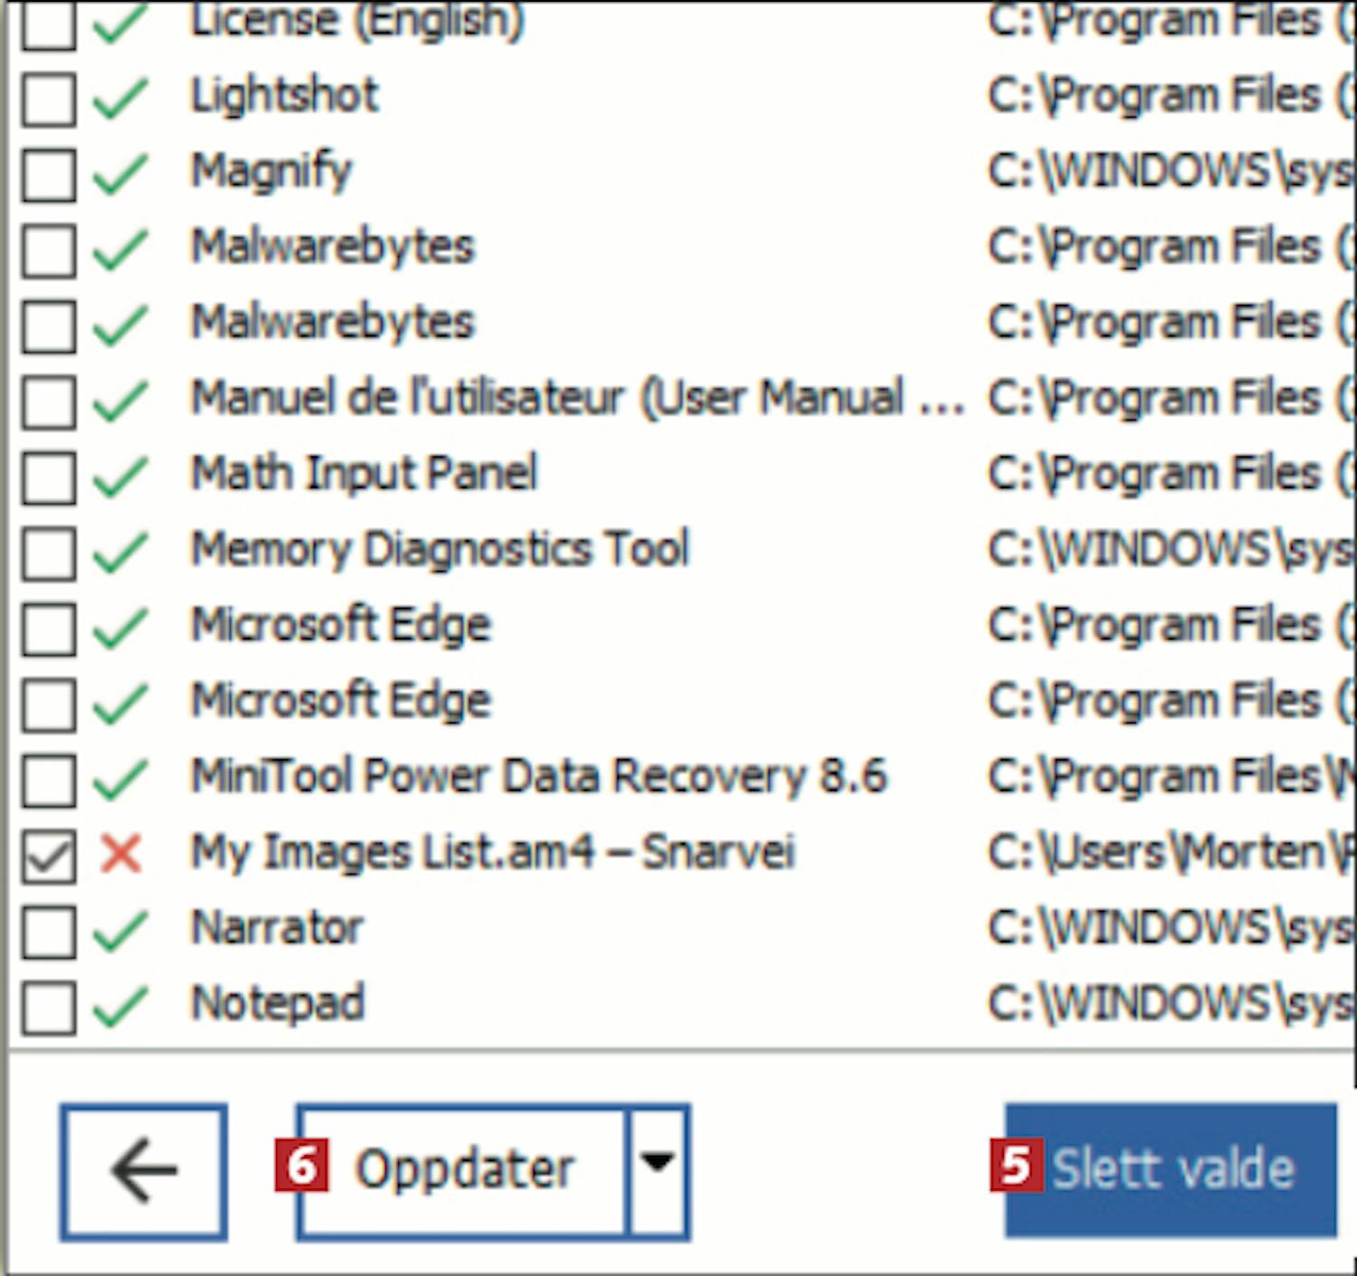Click the red X icon beside My Images List.am4
The height and width of the screenshot is (1276, 1357).
[120, 855]
